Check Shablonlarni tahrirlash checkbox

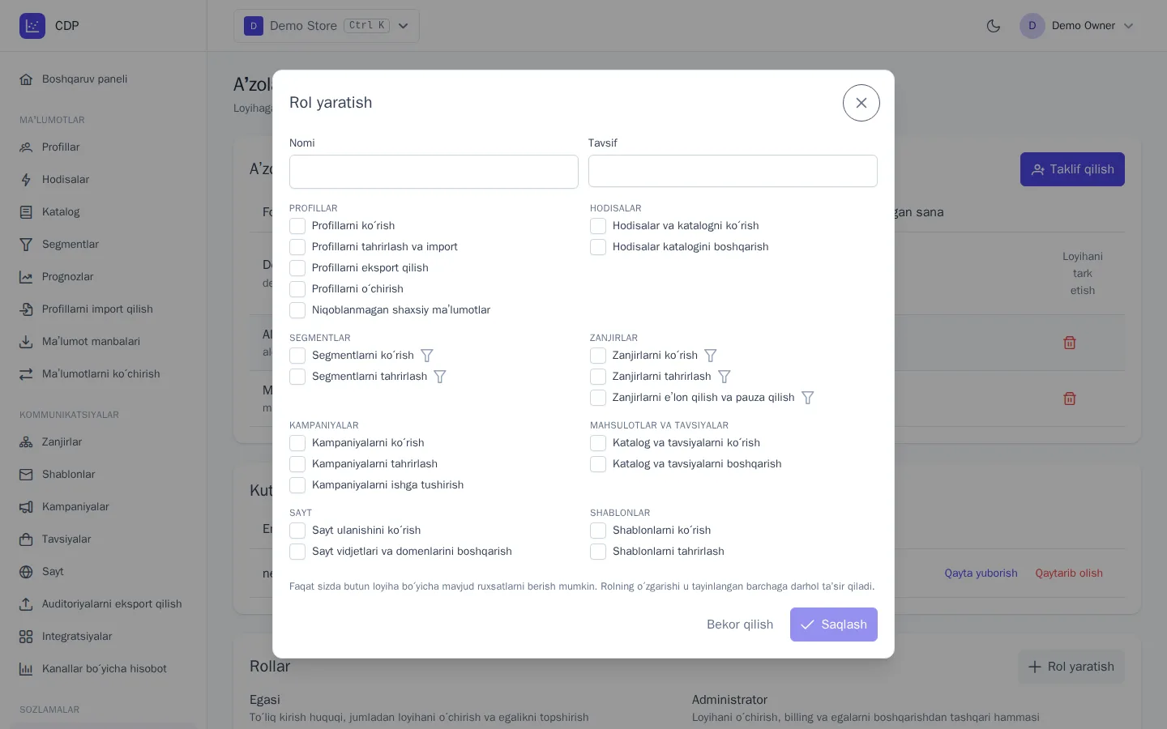598,552
